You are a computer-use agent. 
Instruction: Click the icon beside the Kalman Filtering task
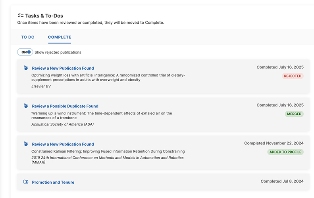point(26,144)
